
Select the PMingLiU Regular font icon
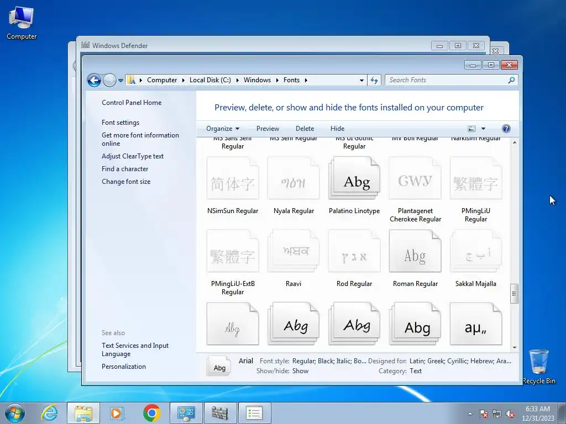click(x=476, y=178)
